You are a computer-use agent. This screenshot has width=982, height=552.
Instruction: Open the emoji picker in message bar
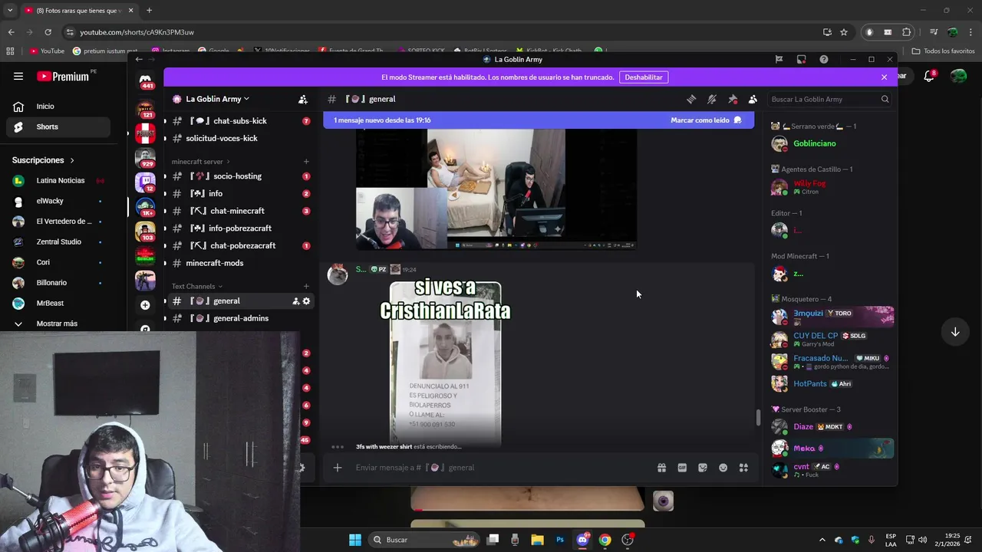coord(723,468)
